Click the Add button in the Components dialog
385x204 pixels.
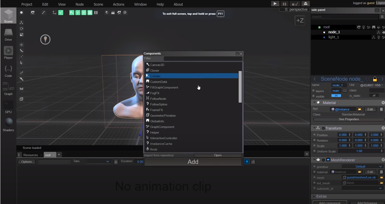[x=193, y=162]
